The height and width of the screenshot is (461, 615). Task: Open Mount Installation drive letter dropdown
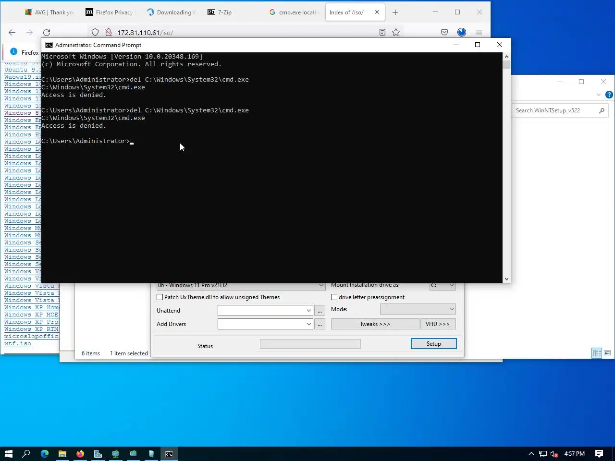point(443,286)
